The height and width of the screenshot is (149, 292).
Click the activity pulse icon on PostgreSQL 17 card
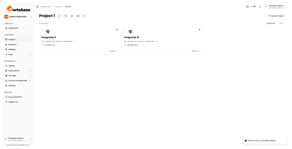[x=43, y=45]
